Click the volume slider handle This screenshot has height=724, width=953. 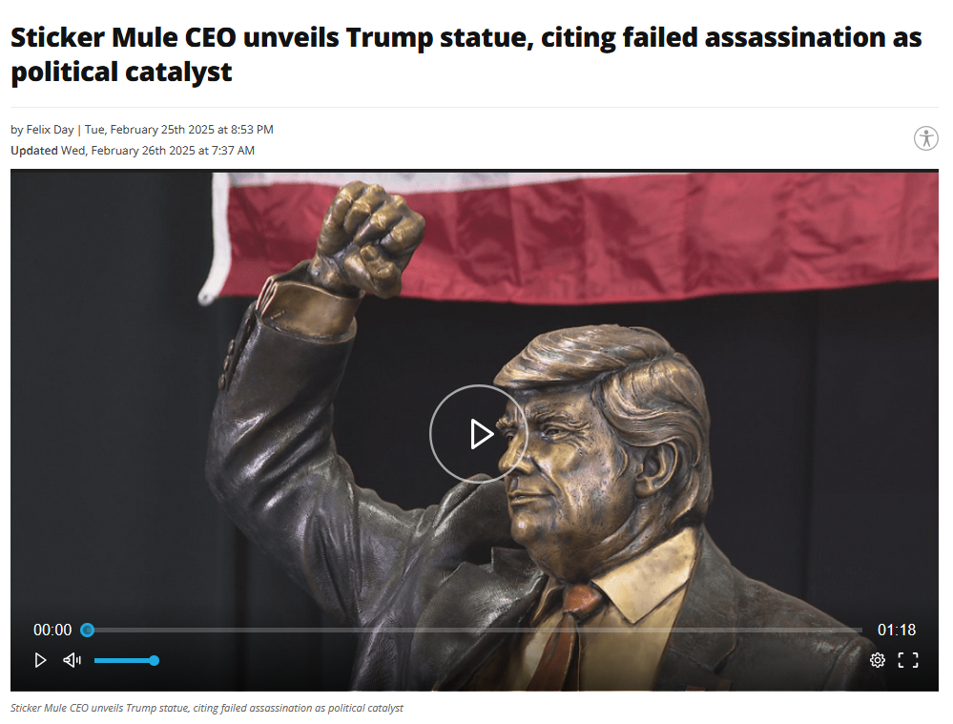point(155,661)
